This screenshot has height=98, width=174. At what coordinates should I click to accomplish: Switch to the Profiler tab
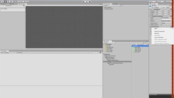click(x=116, y=4)
